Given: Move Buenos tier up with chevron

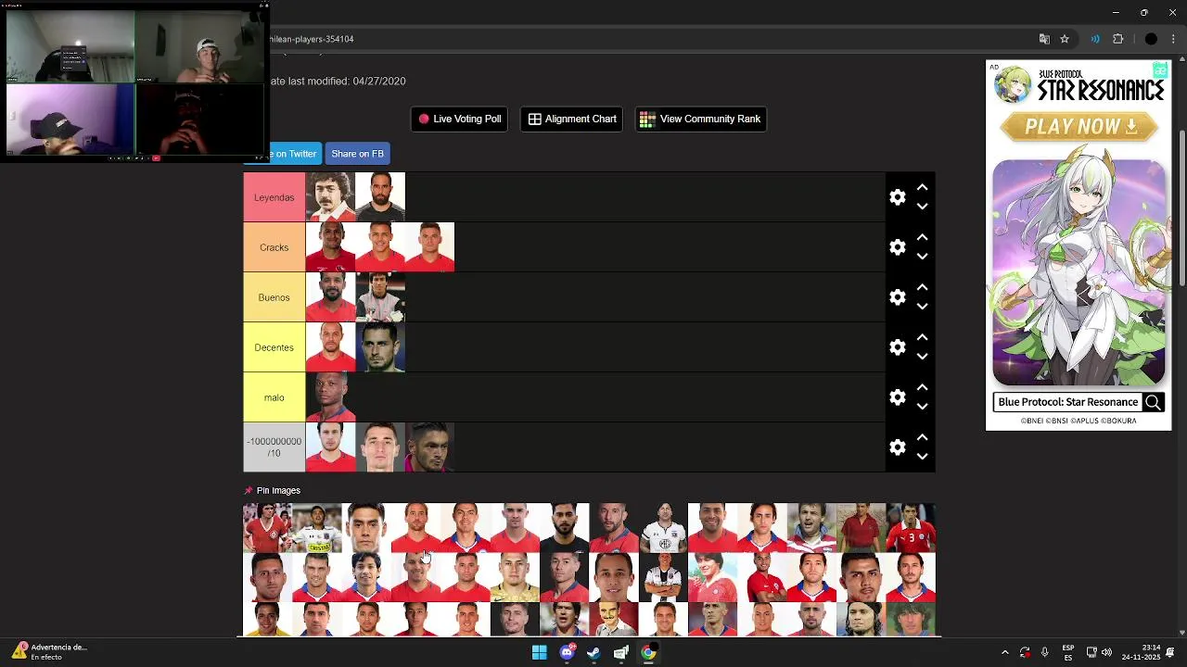Looking at the screenshot, I should point(922,287).
